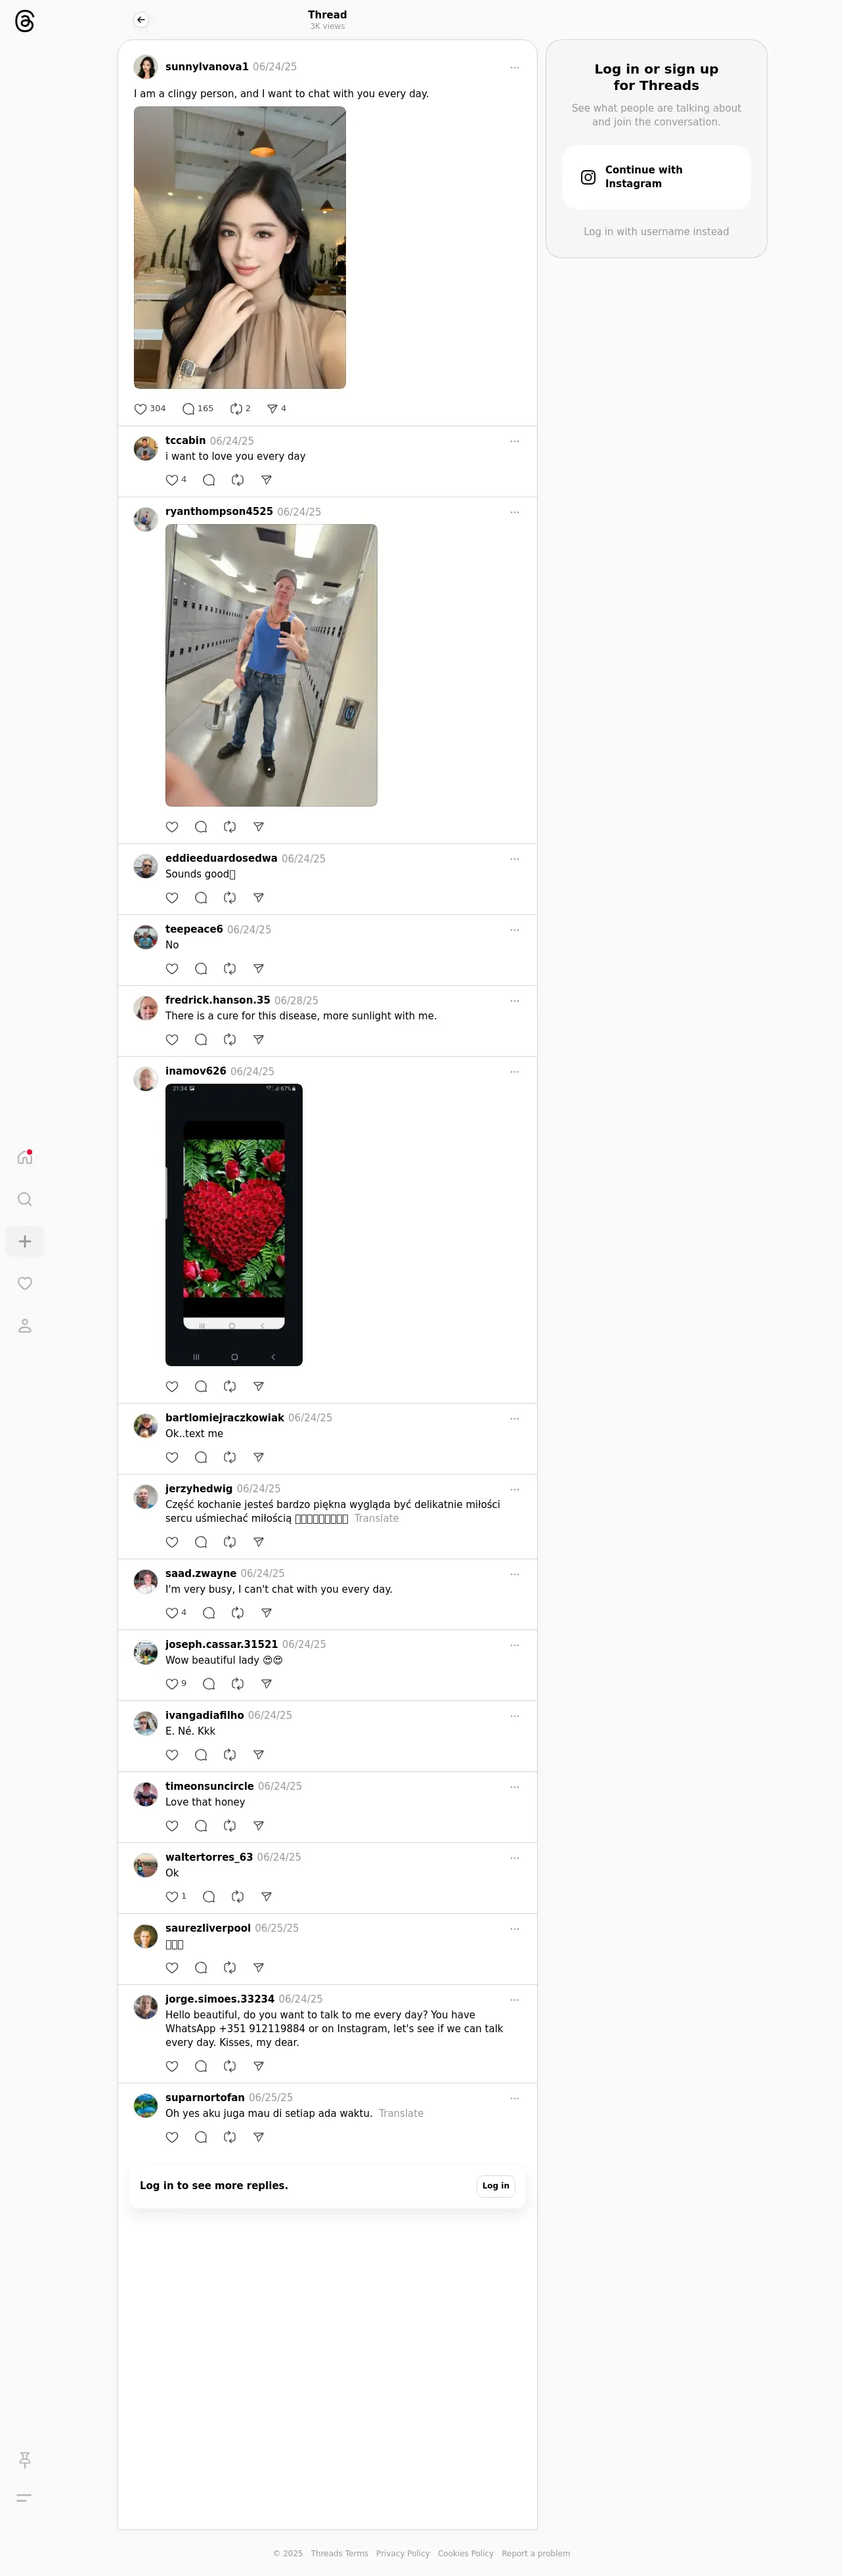Click the Threads logo icon
Screen dimensions: 843x2576
[x=25, y=21]
